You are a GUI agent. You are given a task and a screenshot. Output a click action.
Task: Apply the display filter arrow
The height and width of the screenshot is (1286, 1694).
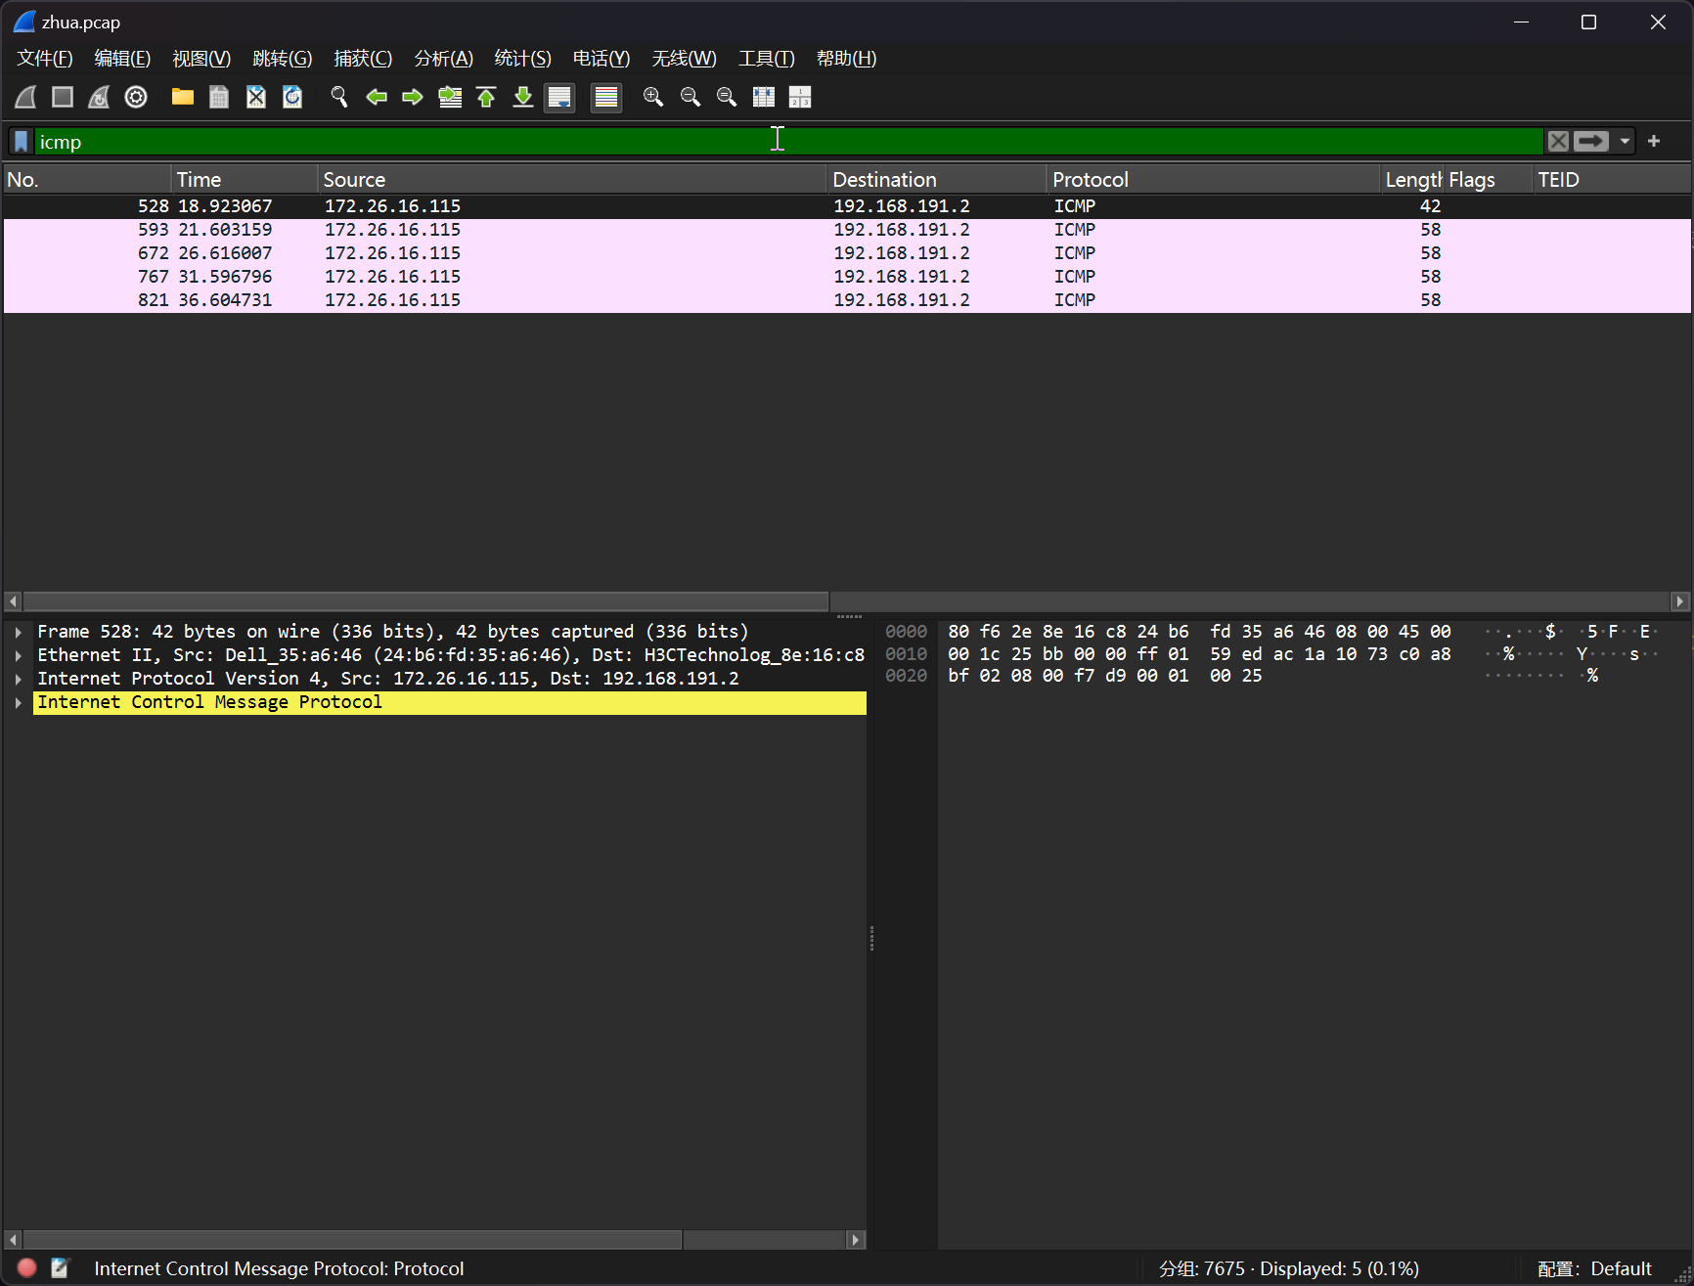tap(1590, 142)
